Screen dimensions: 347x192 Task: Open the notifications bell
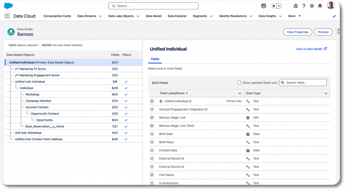click(x=320, y=6)
